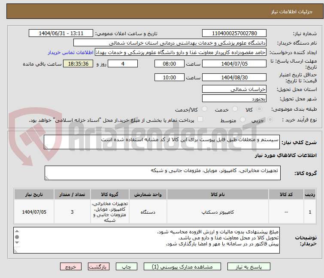Click the چاپ print button

(x=127, y=267)
